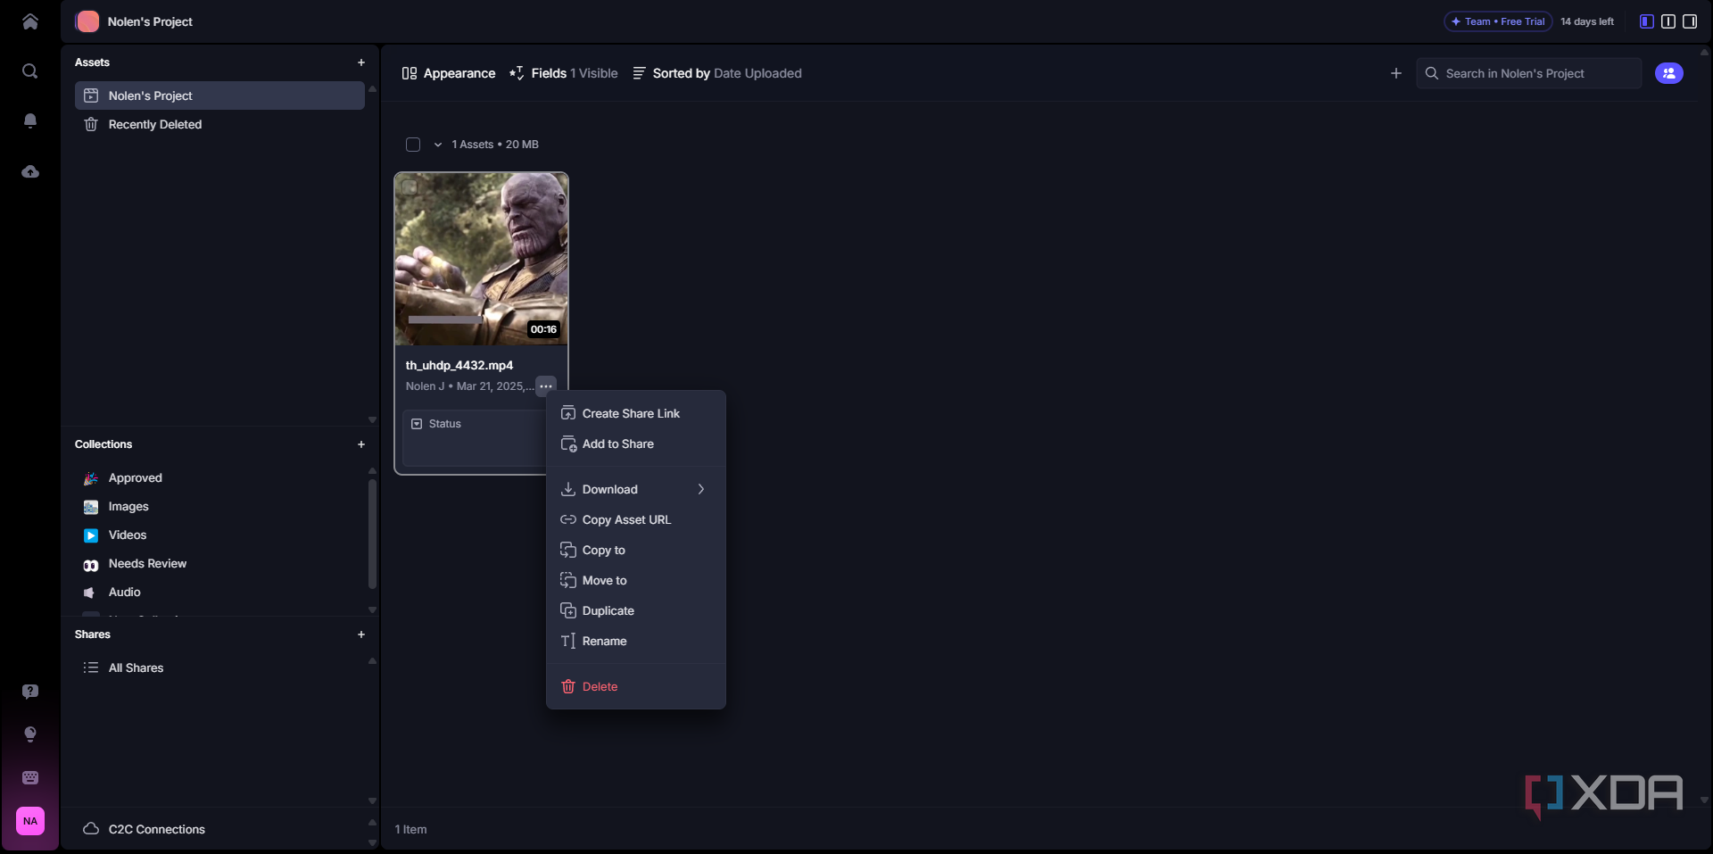Image resolution: width=1713 pixels, height=854 pixels.
Task: Click the Assets panel scroll-down arrow
Action: pos(372,419)
